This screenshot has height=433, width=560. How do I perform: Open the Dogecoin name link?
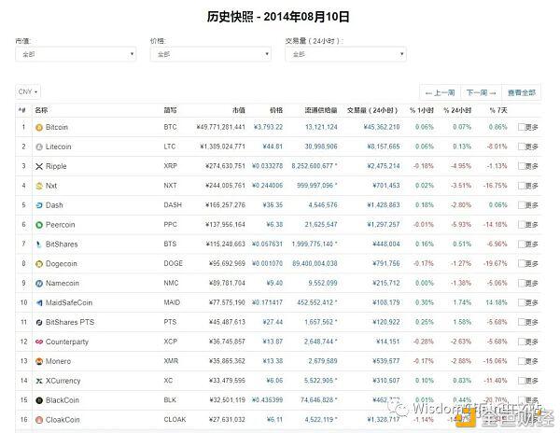click(62, 264)
